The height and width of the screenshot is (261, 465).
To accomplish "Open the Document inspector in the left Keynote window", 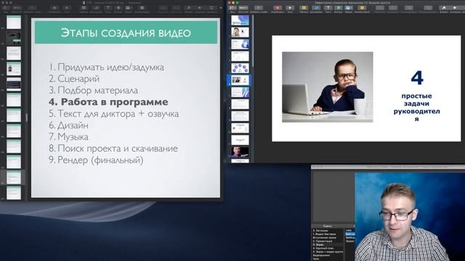I will (x=211, y=8).
